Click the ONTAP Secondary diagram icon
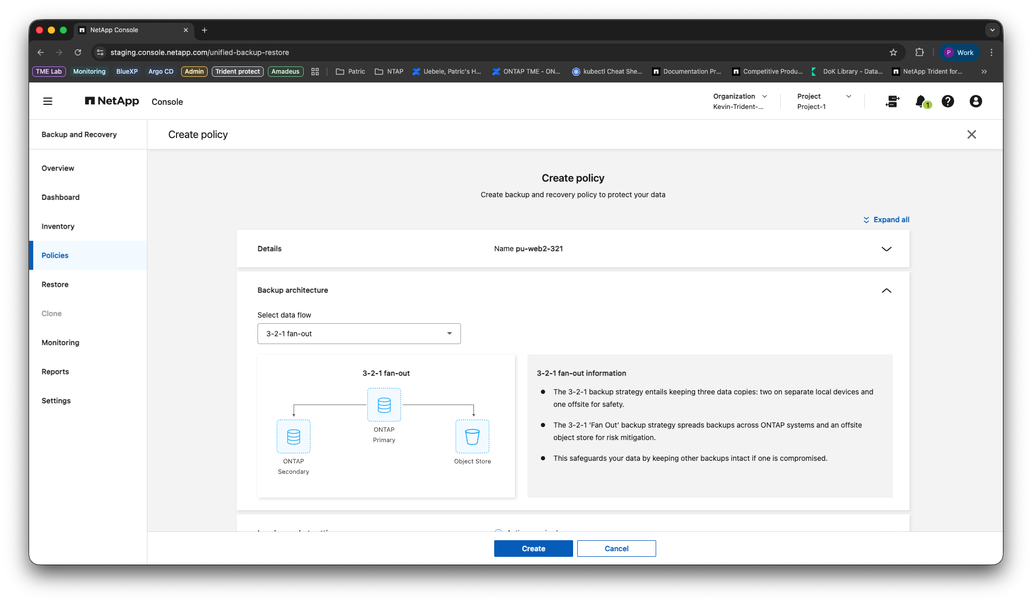The height and width of the screenshot is (603, 1032). pyautogui.click(x=293, y=436)
